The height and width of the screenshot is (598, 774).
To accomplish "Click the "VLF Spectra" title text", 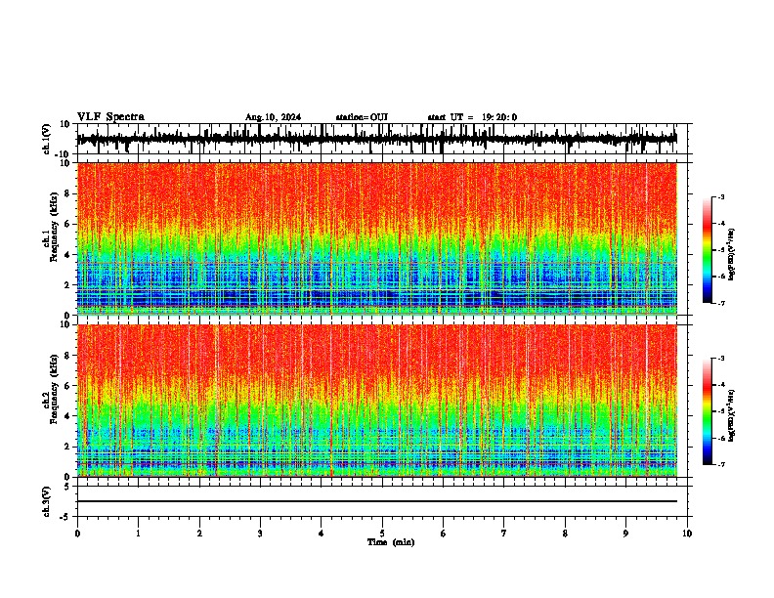I will (110, 117).
